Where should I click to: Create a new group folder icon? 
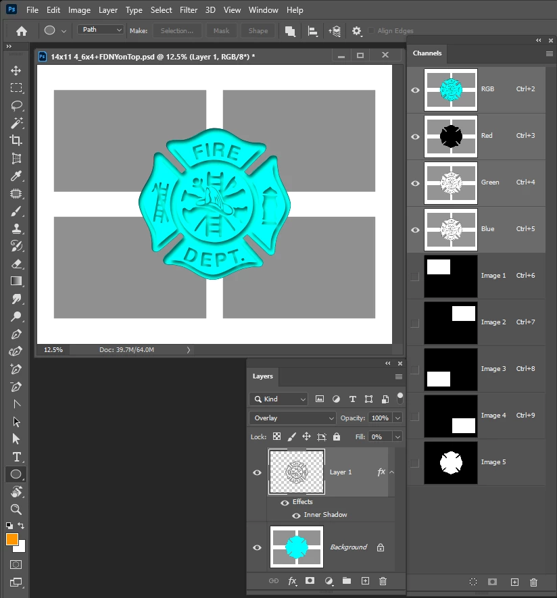tap(347, 580)
